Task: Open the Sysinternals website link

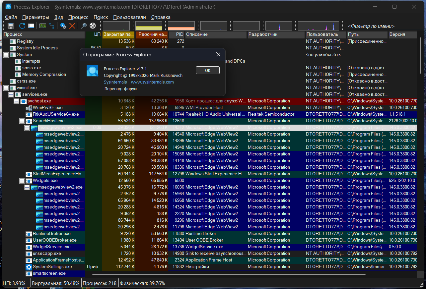Action: 139,82
